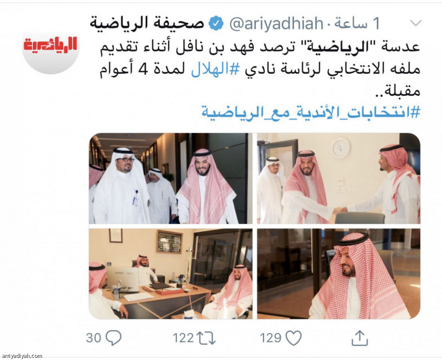Expand the tweet options chevron menu

pyautogui.click(x=415, y=23)
